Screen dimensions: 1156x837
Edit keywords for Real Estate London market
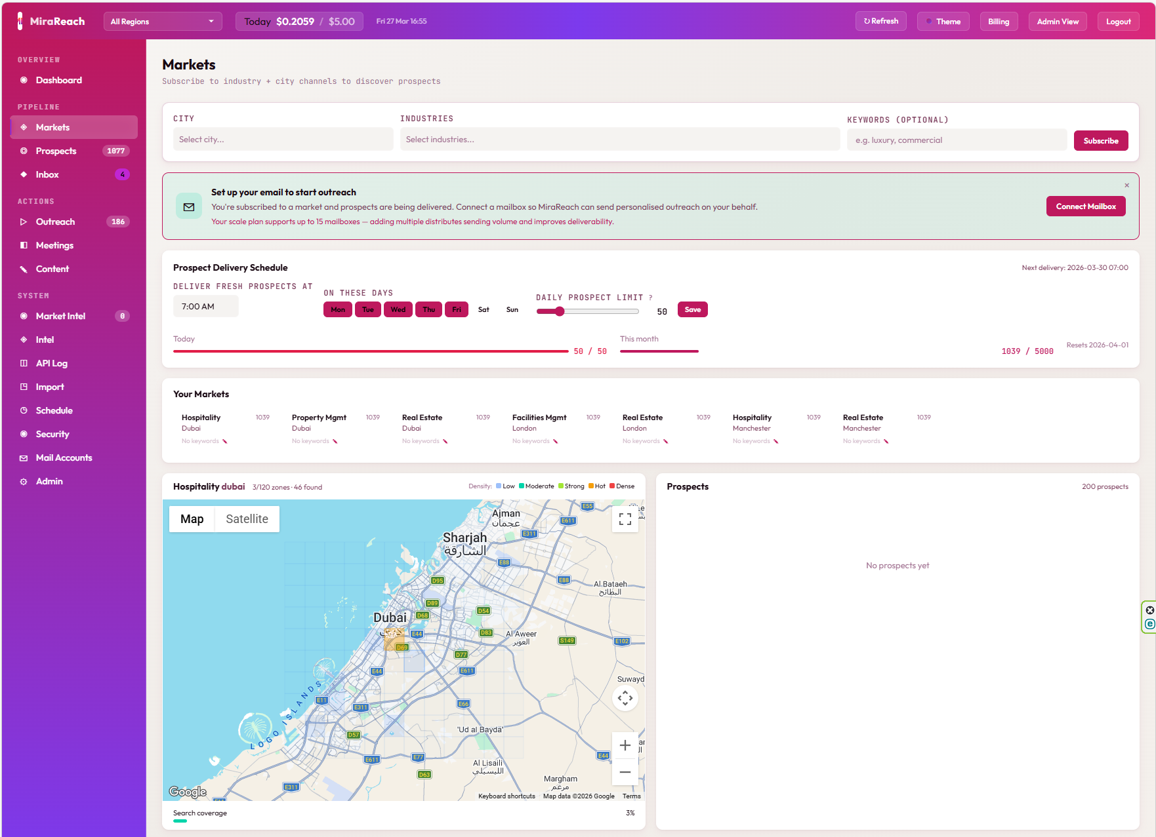point(666,441)
